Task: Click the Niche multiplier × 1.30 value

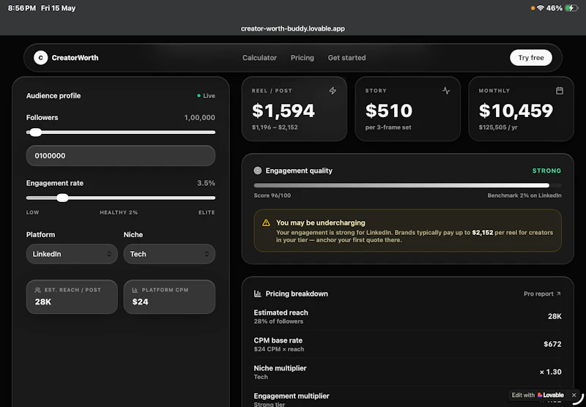Action: (550, 372)
